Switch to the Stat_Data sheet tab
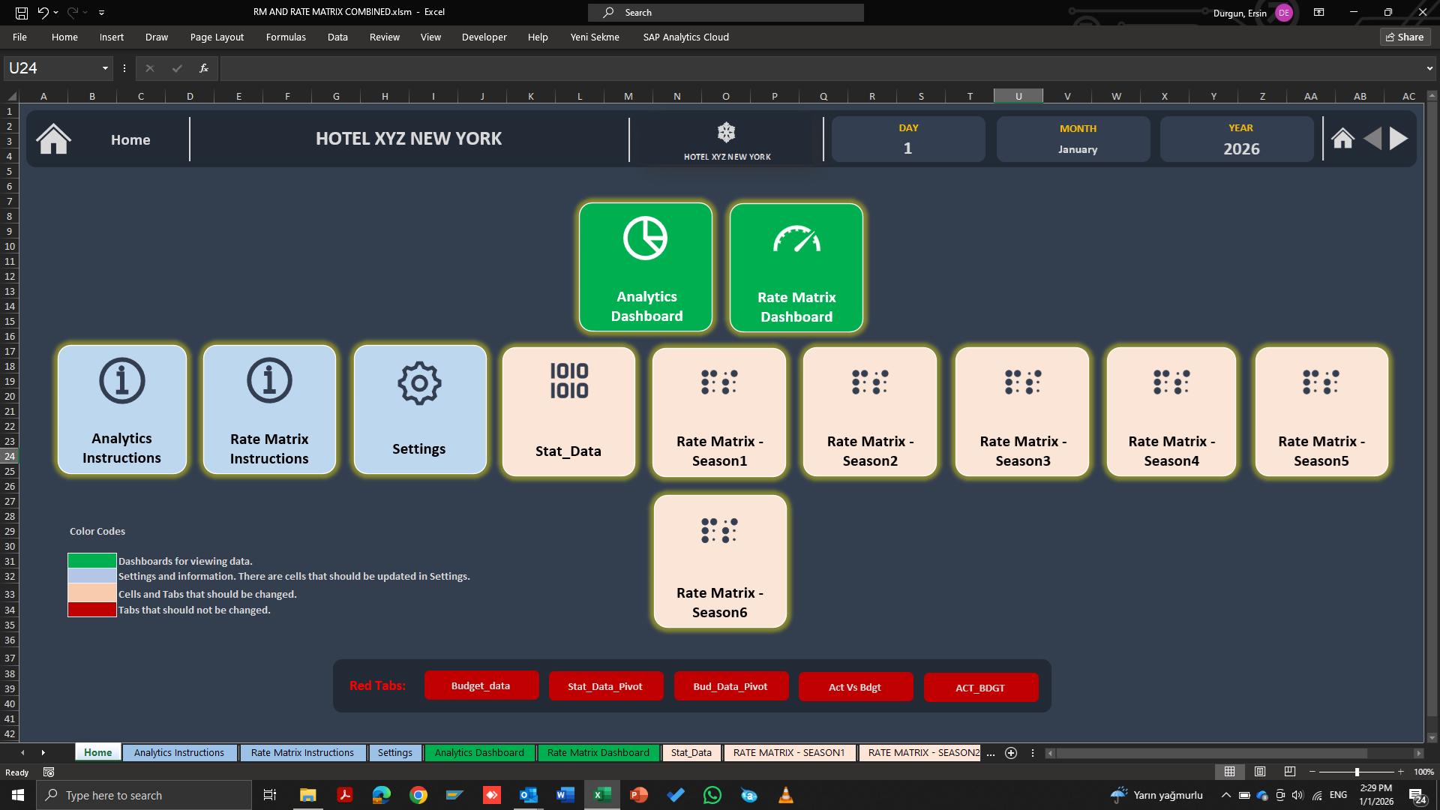Viewport: 1440px width, 810px height. tap(691, 752)
